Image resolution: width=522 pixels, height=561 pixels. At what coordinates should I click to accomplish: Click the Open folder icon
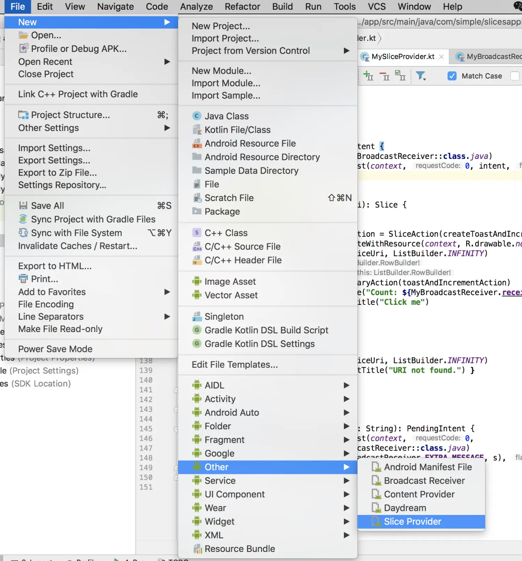tap(23, 35)
